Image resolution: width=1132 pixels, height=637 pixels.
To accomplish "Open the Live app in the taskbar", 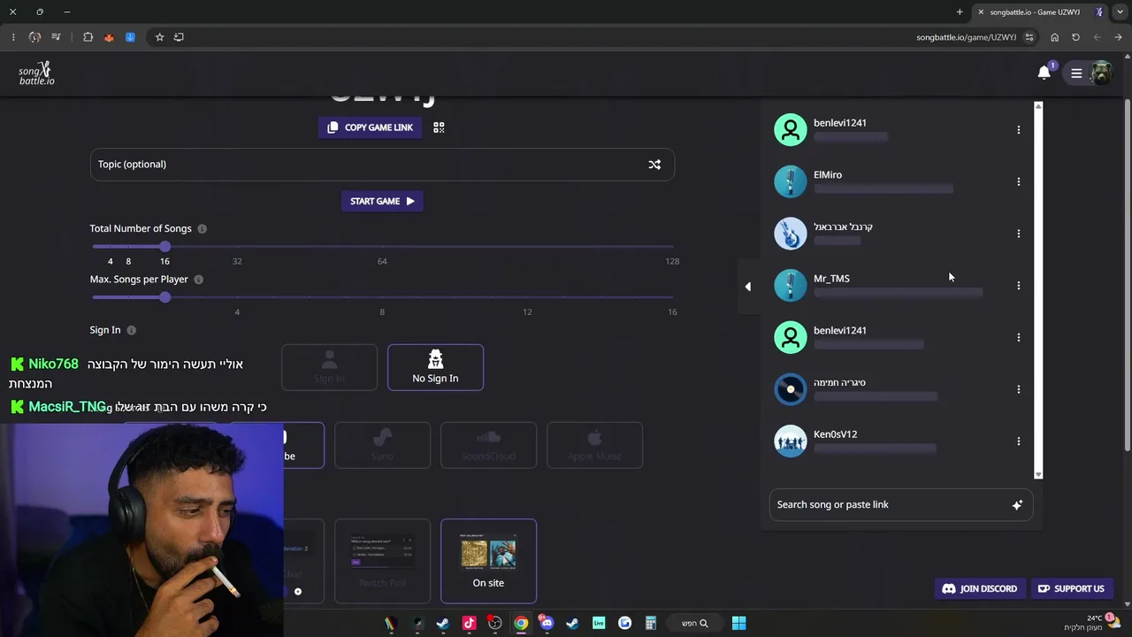I will (599, 623).
